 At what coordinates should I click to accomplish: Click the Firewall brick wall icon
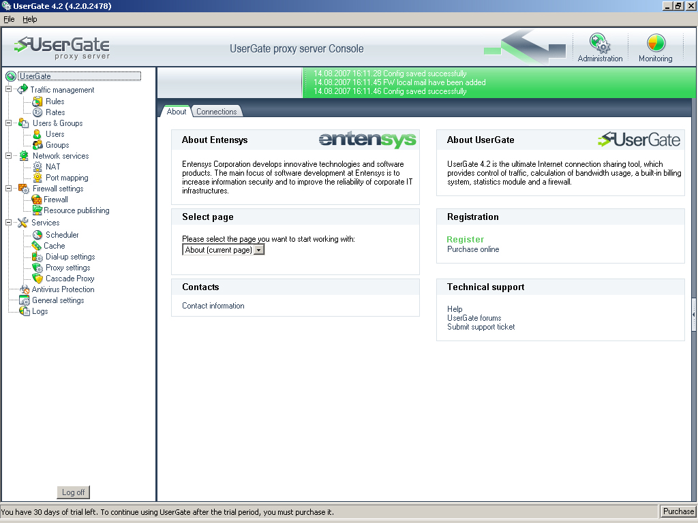click(37, 200)
